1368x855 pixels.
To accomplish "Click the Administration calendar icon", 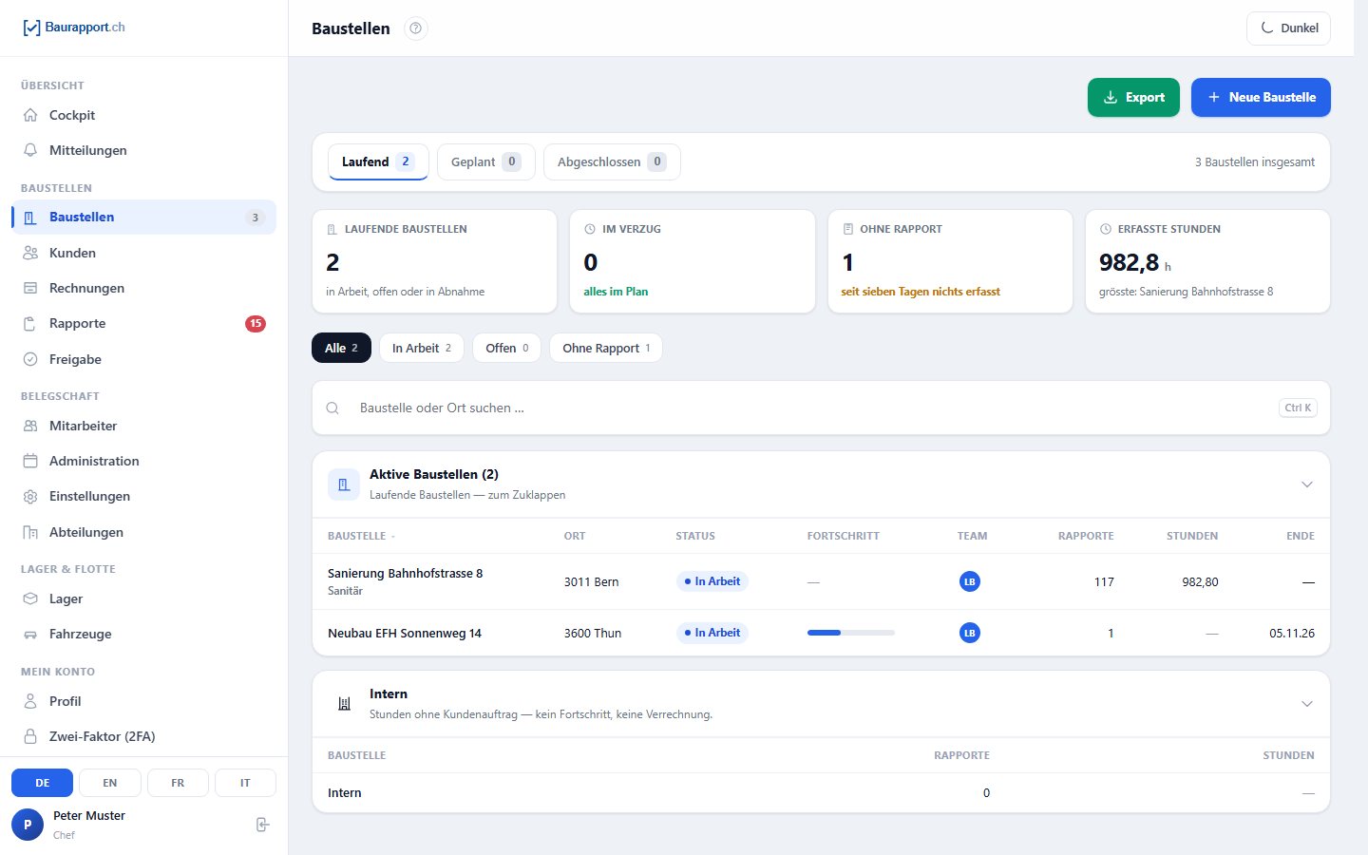I will (30, 461).
